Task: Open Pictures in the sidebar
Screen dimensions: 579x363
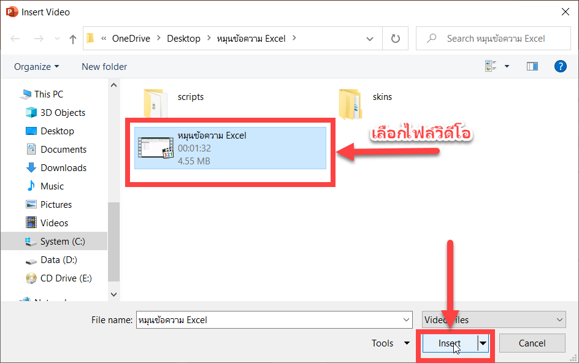Action: pyautogui.click(x=56, y=205)
